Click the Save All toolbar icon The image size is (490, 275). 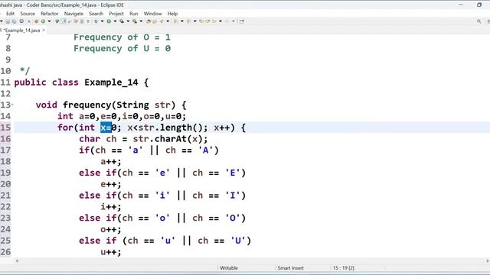tap(14, 21)
